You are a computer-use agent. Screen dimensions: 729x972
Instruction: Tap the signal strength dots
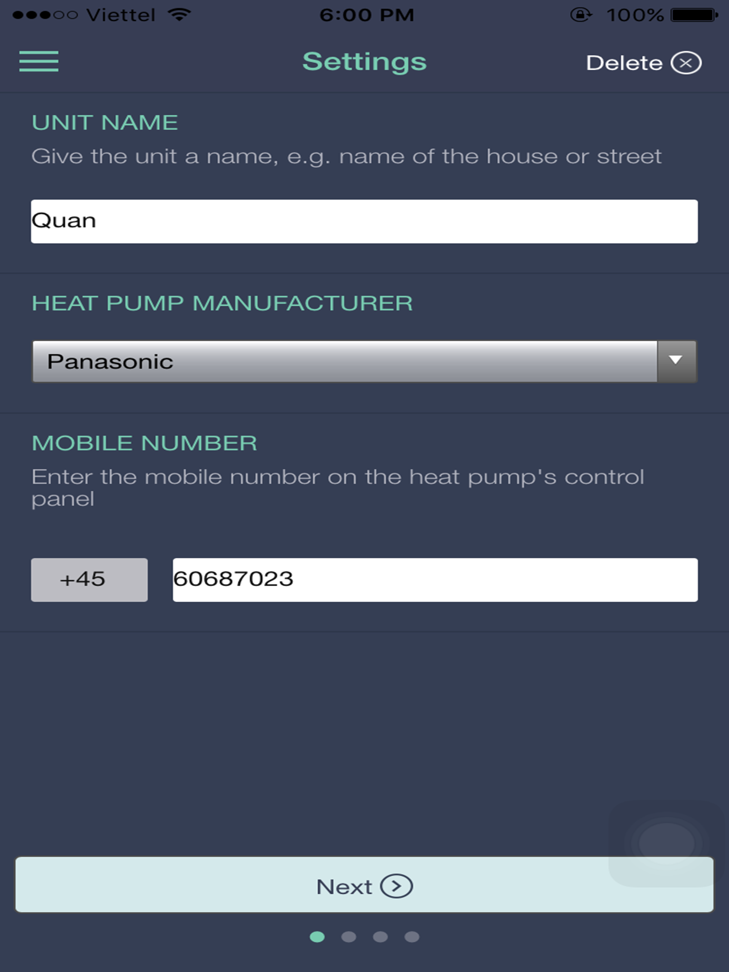[45, 15]
